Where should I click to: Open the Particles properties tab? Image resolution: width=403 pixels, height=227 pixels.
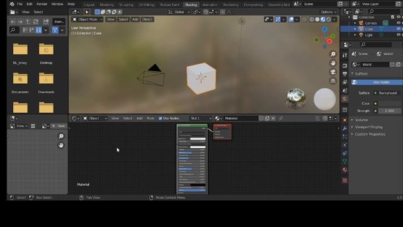[x=344, y=136]
